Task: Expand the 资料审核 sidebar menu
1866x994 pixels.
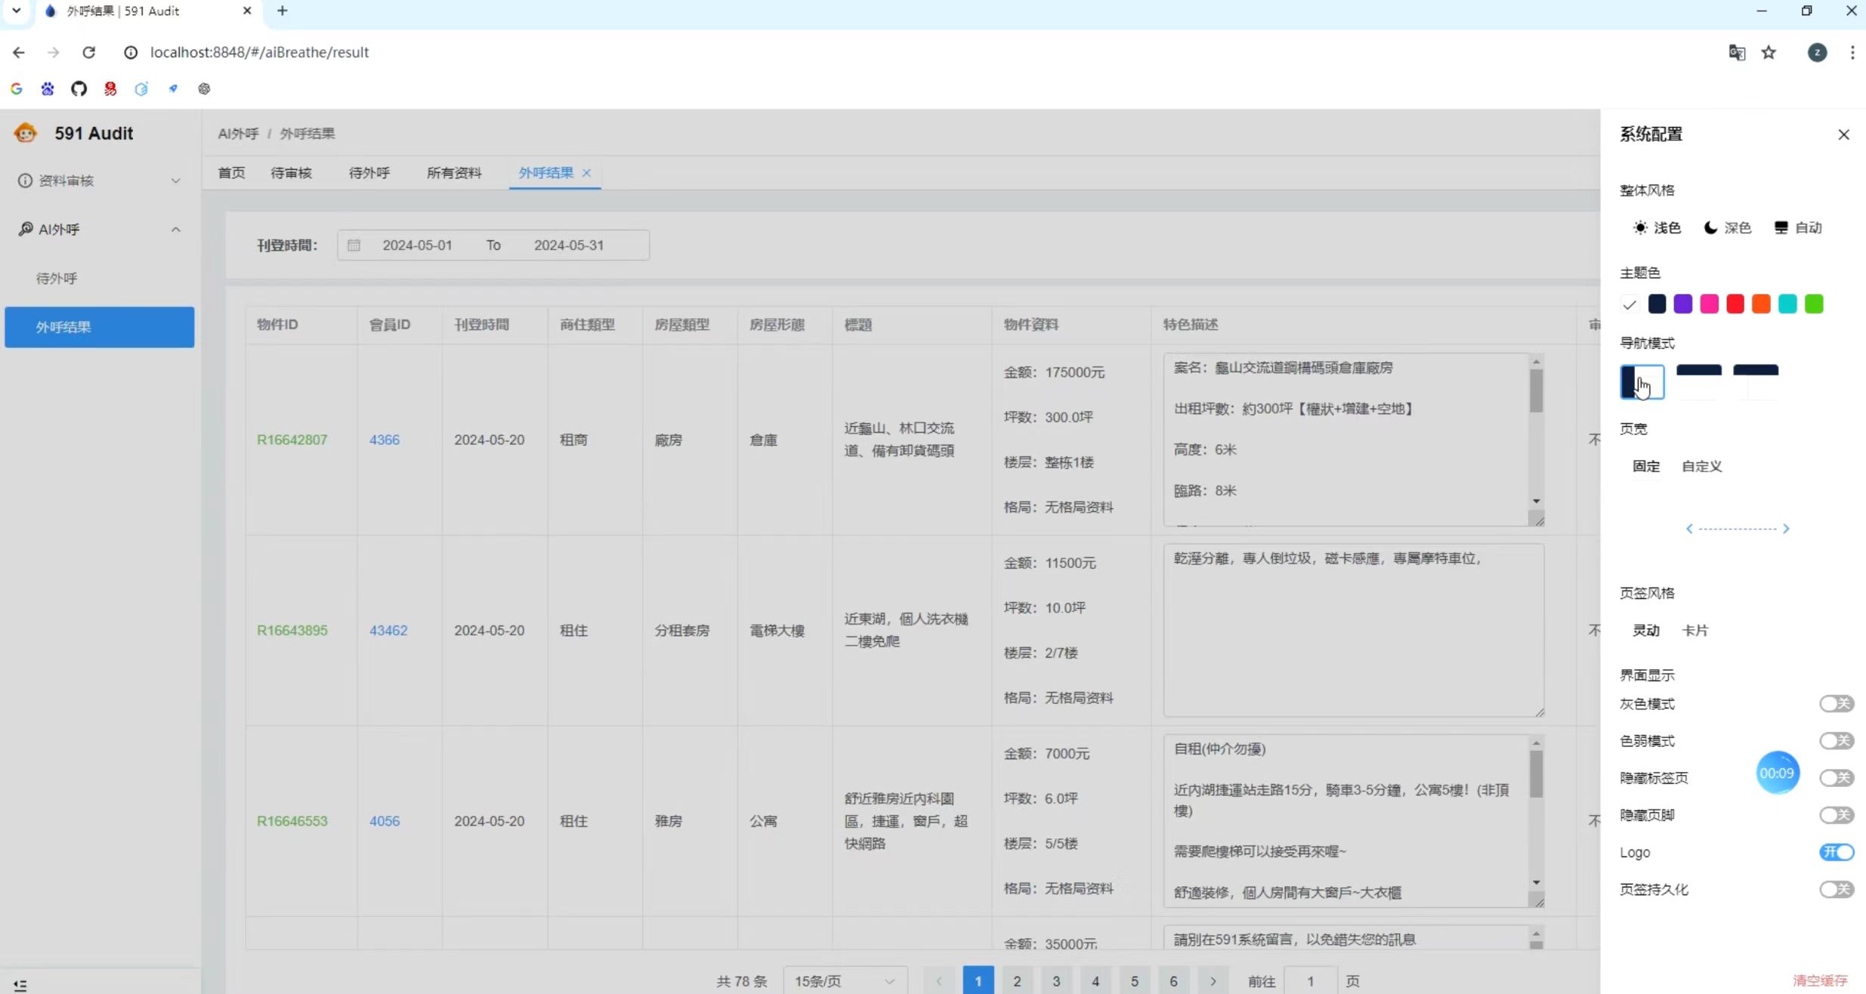Action: [100, 181]
